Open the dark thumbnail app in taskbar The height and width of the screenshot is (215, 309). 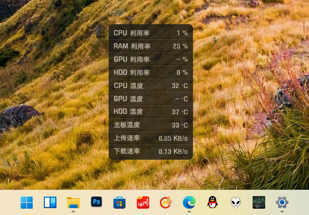pyautogui.click(x=259, y=202)
